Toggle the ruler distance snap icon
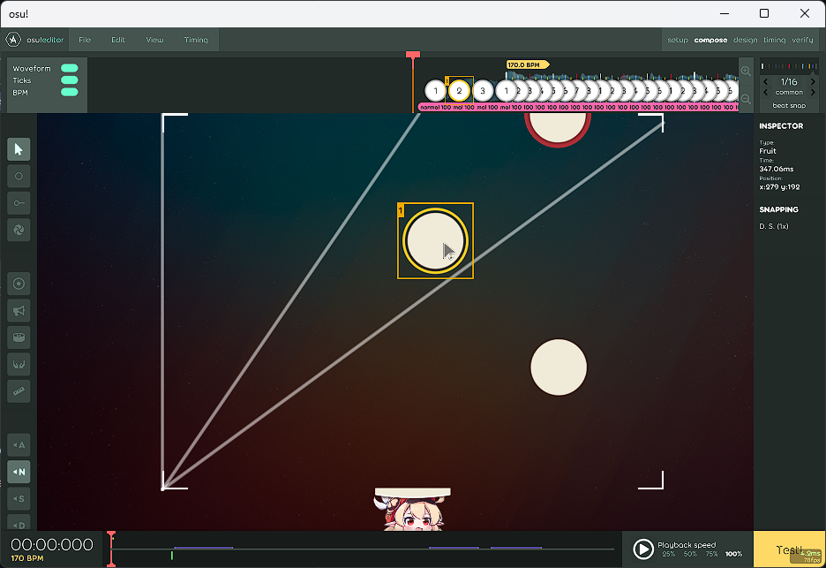Image resolution: width=826 pixels, height=568 pixels. pos(19,391)
